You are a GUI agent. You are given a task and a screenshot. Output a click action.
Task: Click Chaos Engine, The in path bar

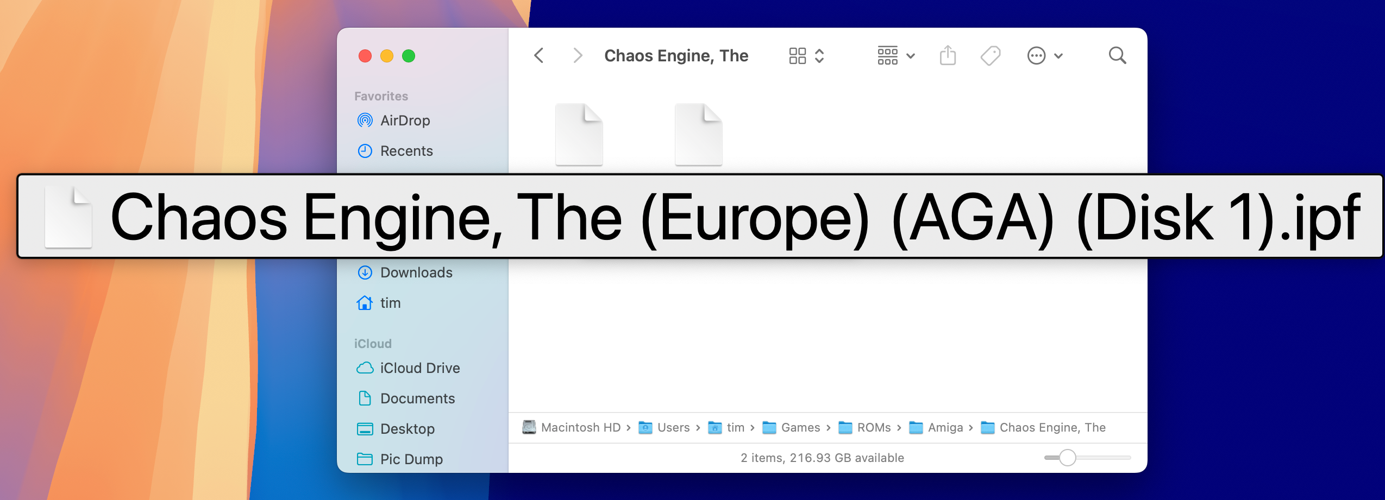pyautogui.click(x=1043, y=428)
